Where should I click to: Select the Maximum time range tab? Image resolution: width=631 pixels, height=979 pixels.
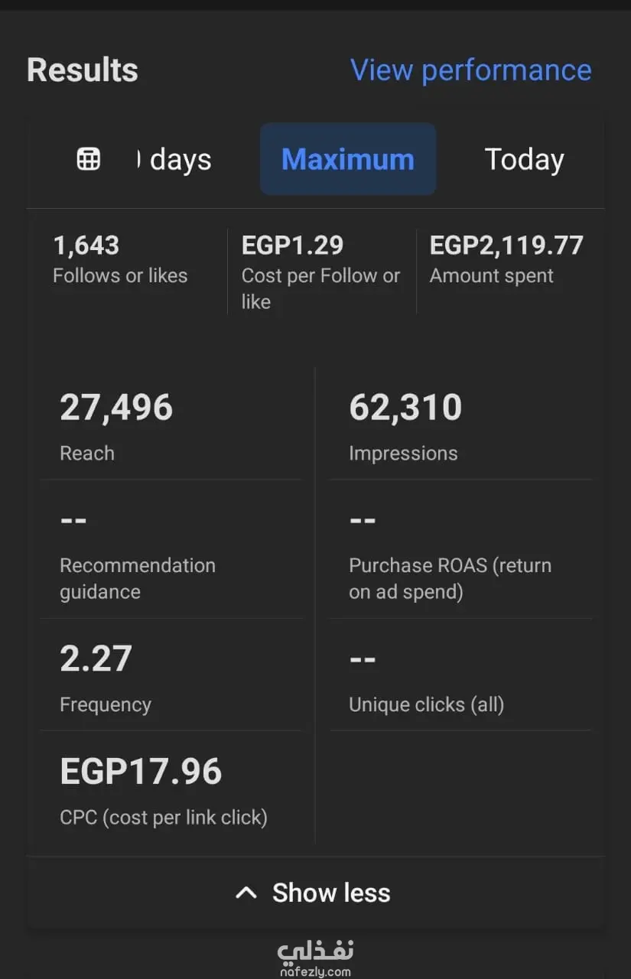(x=348, y=159)
